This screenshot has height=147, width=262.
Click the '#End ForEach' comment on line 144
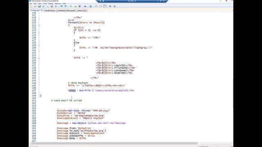click(79, 83)
